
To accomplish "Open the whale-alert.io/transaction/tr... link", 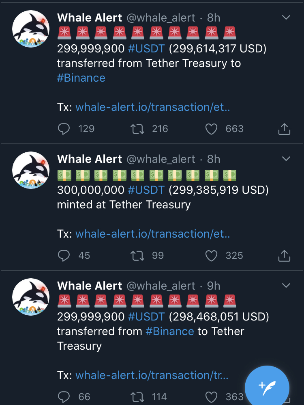I will click(152, 375).
